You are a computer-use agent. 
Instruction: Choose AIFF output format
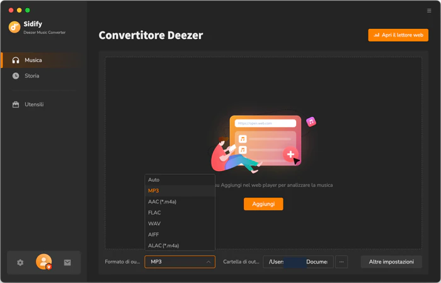click(x=180, y=235)
